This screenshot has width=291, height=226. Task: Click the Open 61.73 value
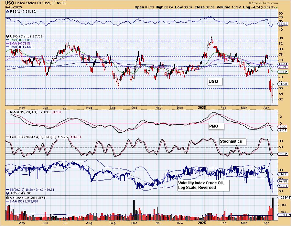pyautogui.click(x=144, y=7)
